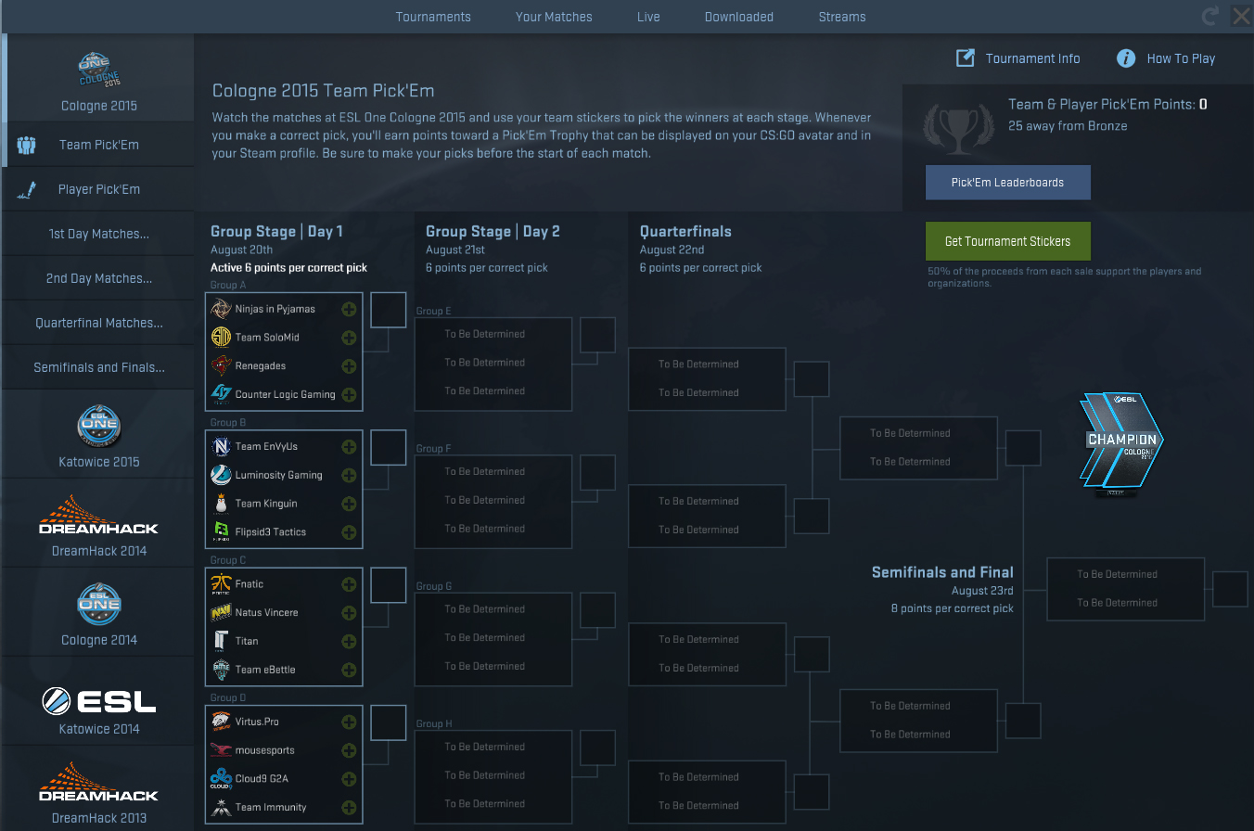Open the Your Matches tab

pyautogui.click(x=554, y=17)
